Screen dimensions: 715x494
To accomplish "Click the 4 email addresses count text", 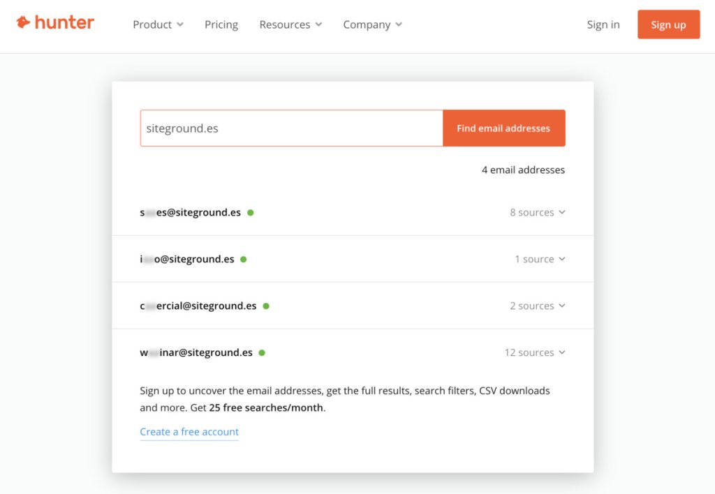I will (x=523, y=170).
